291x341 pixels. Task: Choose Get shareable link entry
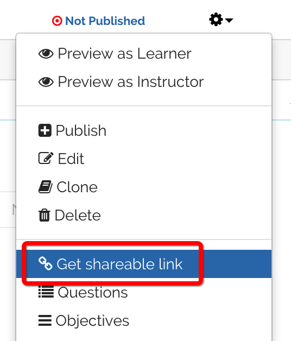click(x=144, y=264)
